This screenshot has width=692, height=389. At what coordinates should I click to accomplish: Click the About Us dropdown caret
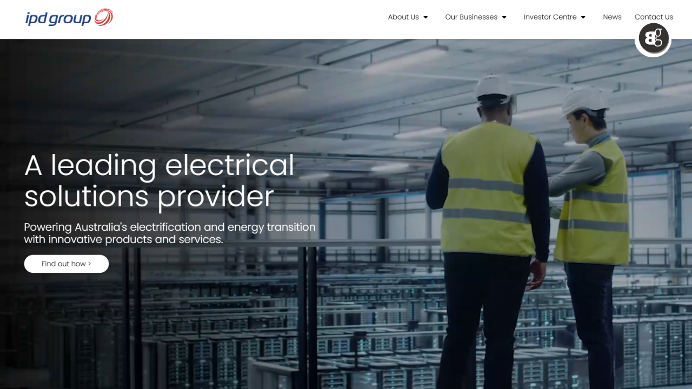(x=425, y=17)
